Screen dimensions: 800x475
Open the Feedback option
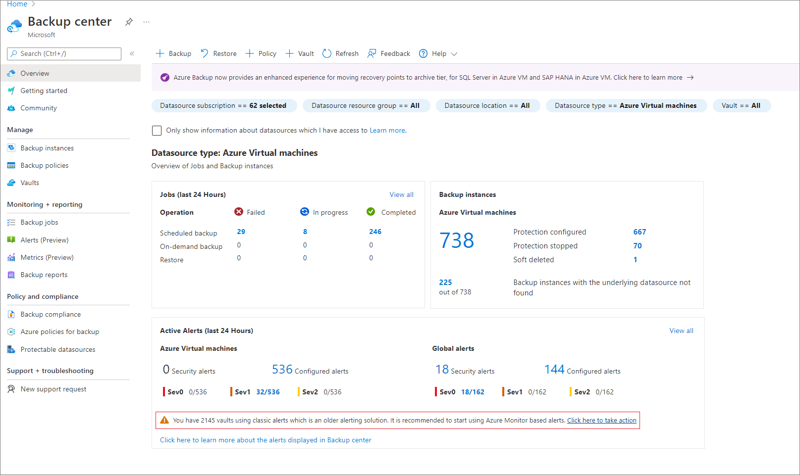point(389,53)
